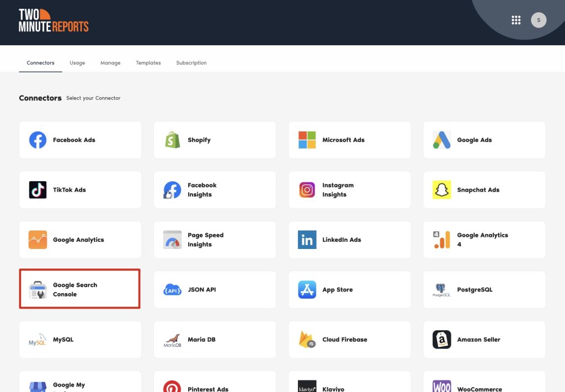The height and width of the screenshot is (392, 565).
Task: Click the "Facebook Ads" card label
Action: [x=74, y=140]
